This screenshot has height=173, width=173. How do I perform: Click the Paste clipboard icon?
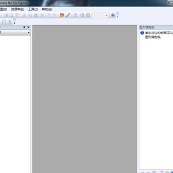36,15
